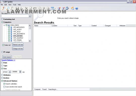Click the blue grid view icon

(52, 8)
